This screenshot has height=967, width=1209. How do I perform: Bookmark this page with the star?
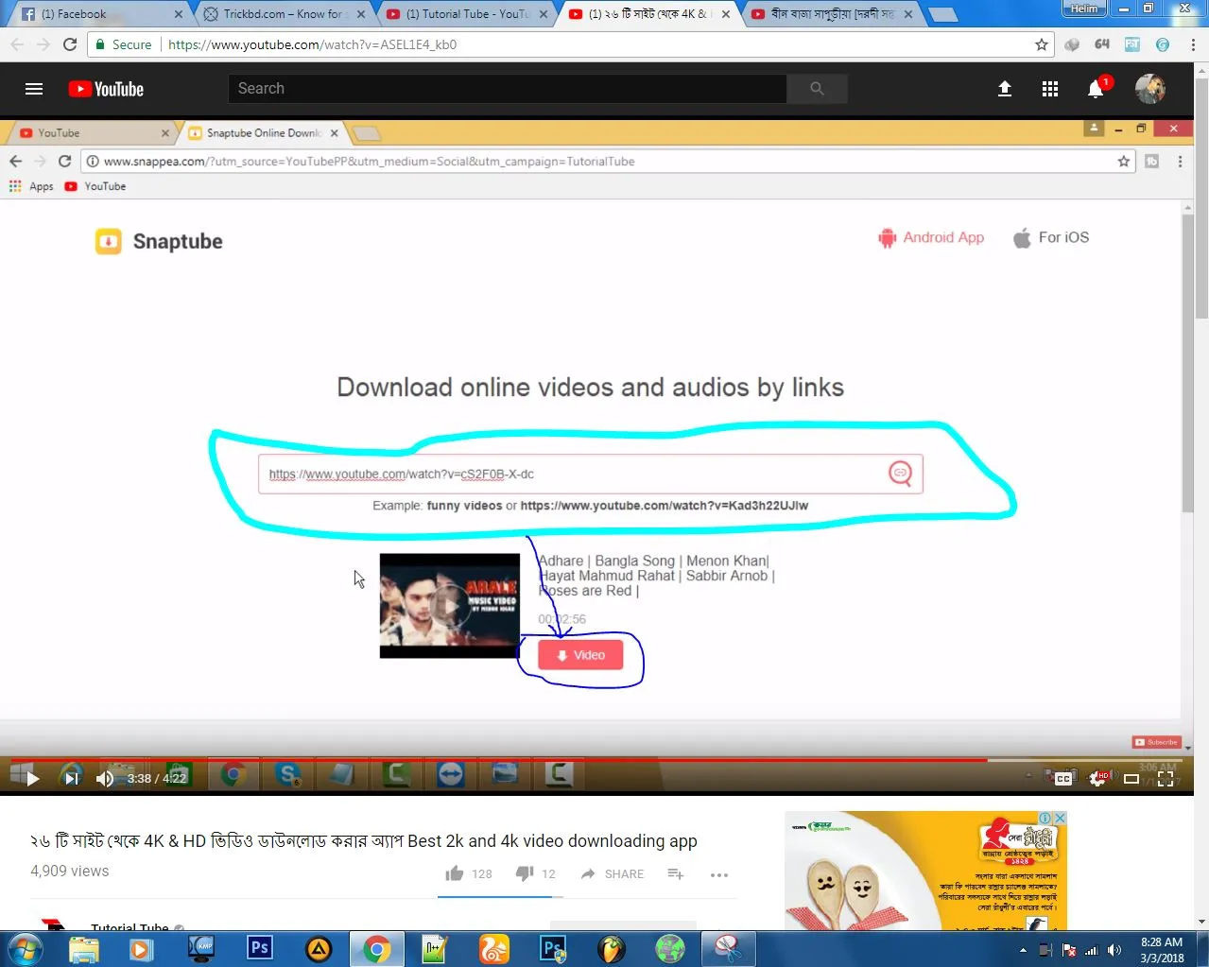pyautogui.click(x=1042, y=44)
